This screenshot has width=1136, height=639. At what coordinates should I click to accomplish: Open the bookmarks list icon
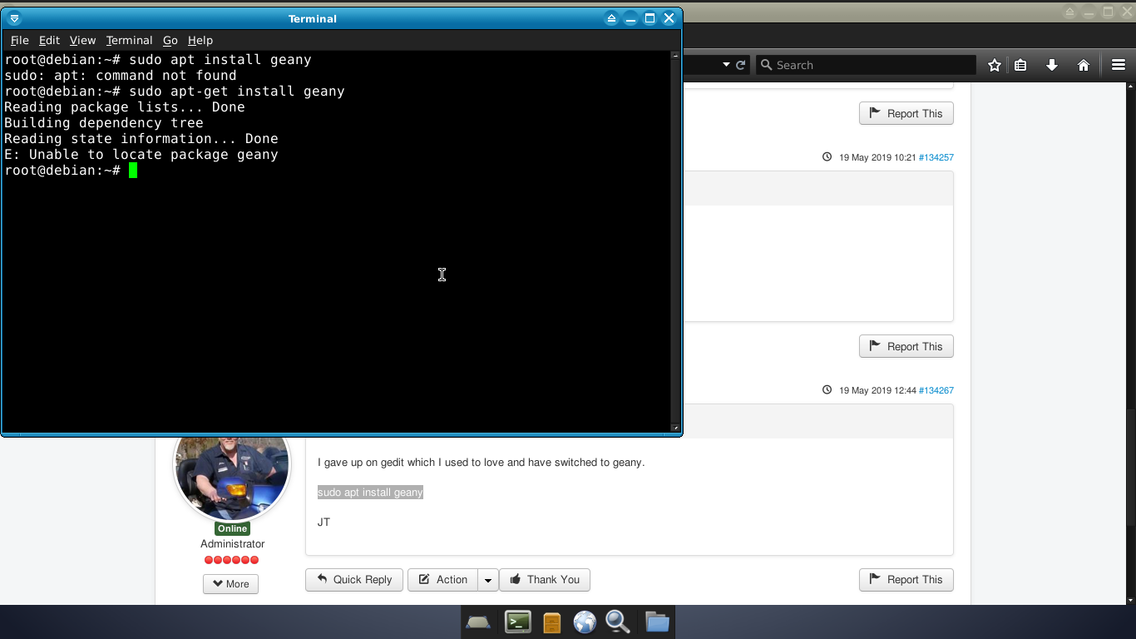tap(1020, 65)
